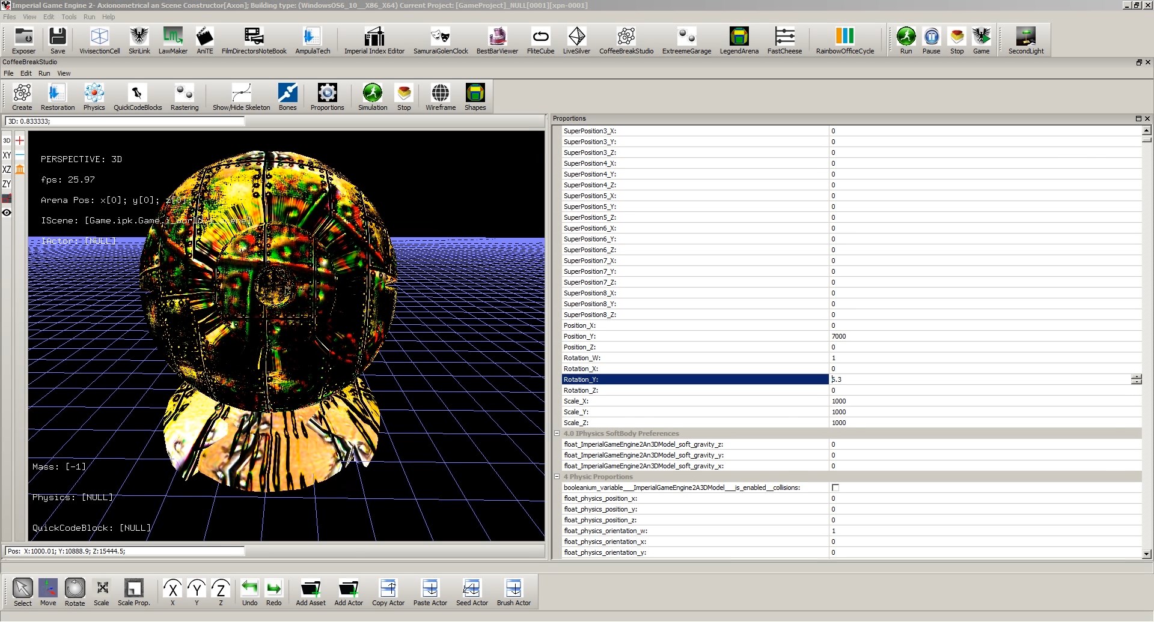This screenshot has width=1154, height=622.
Task: Launch BestBarViewer
Action: pos(497,40)
